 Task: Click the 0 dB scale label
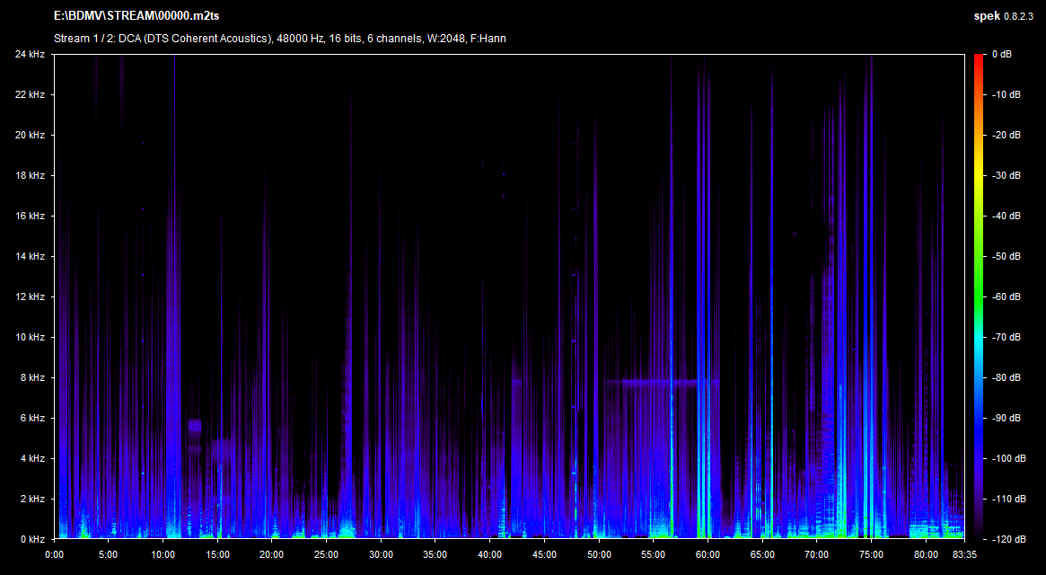coord(1001,55)
